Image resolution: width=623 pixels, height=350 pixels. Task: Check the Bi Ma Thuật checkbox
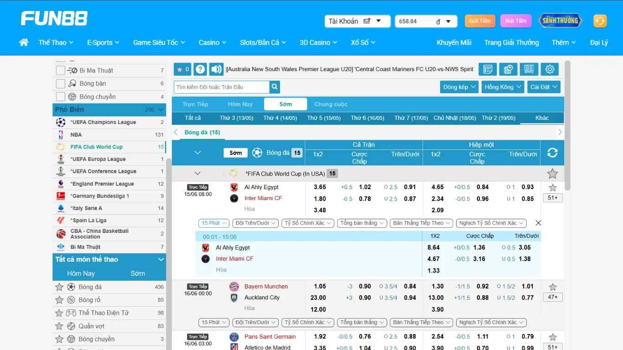61,71
